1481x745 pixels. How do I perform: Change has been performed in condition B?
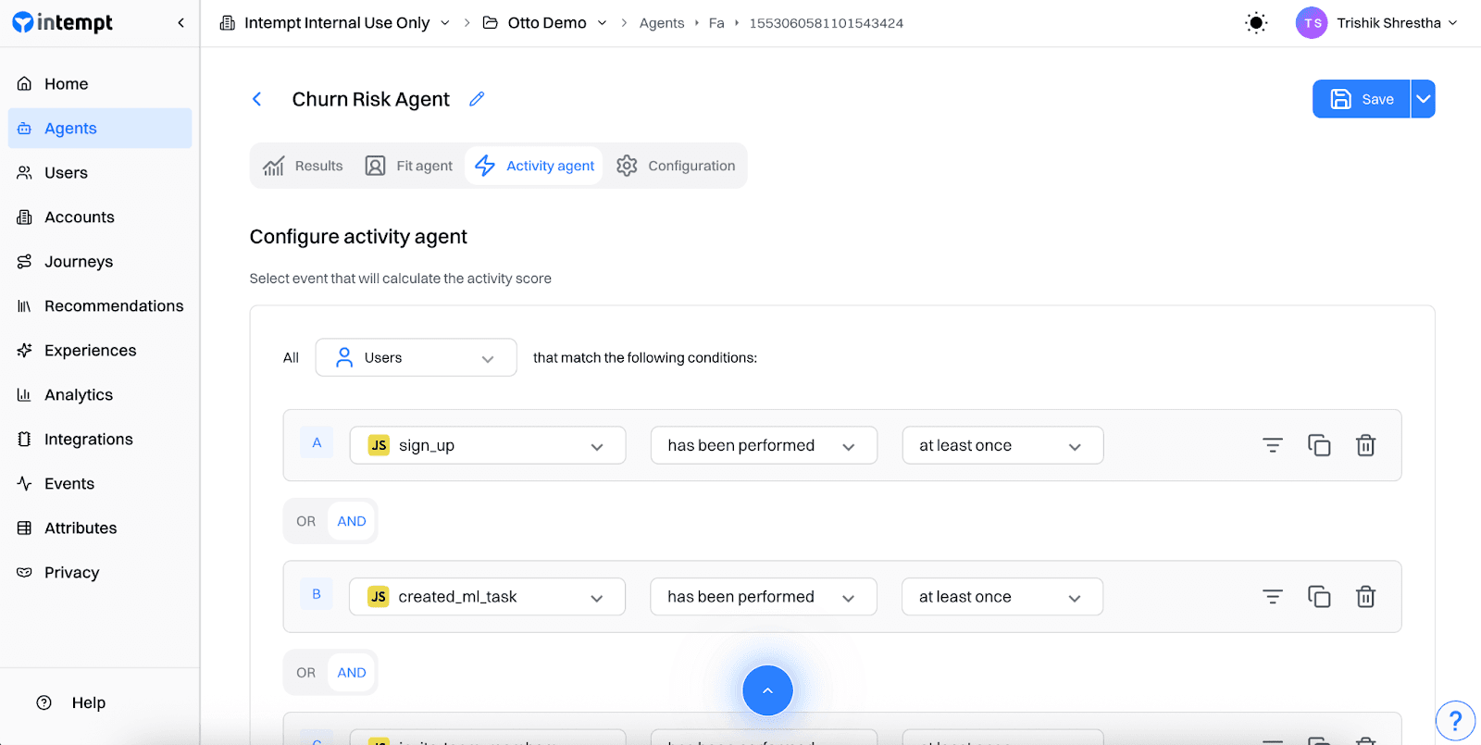(764, 597)
